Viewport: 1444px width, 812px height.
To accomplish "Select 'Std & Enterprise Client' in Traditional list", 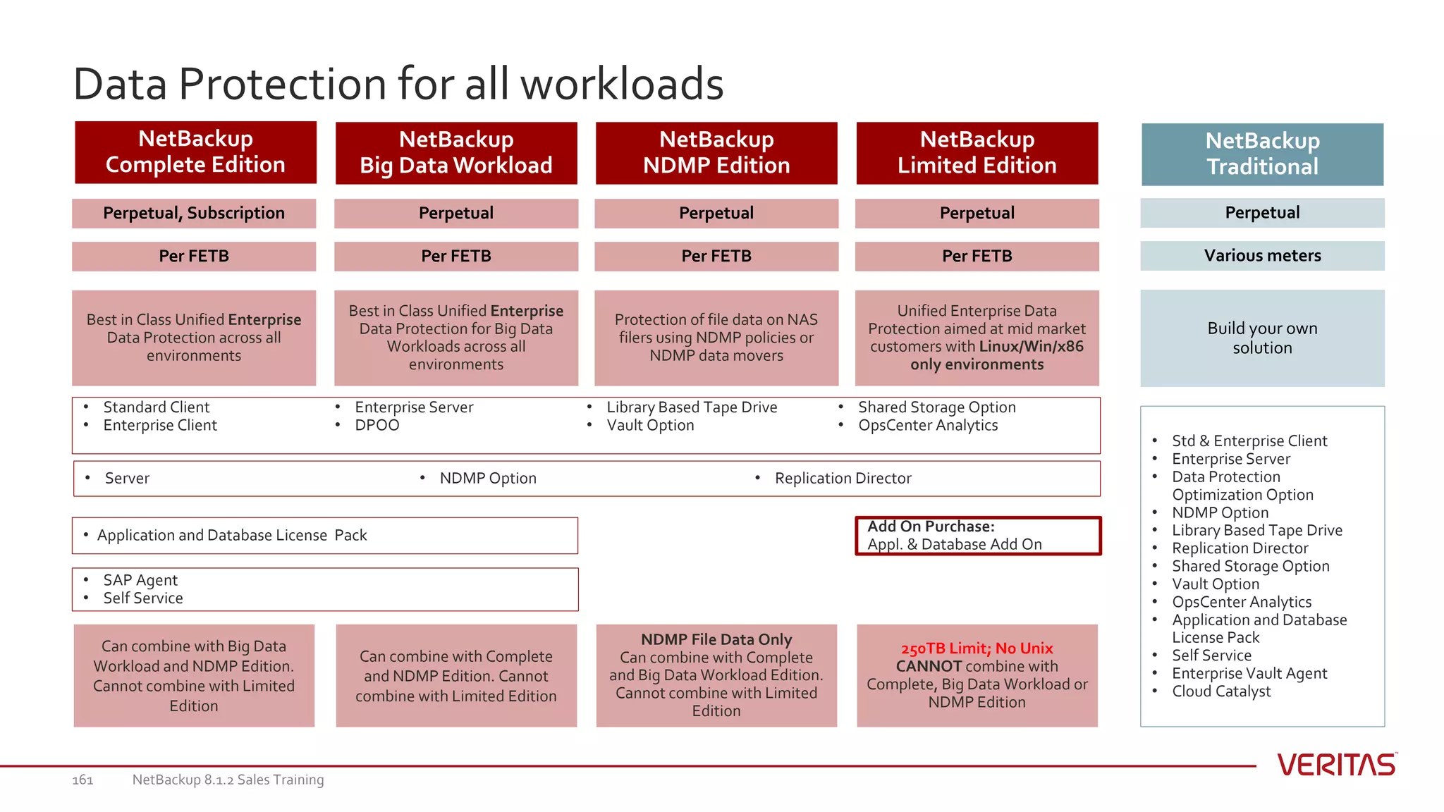I will point(1249,441).
